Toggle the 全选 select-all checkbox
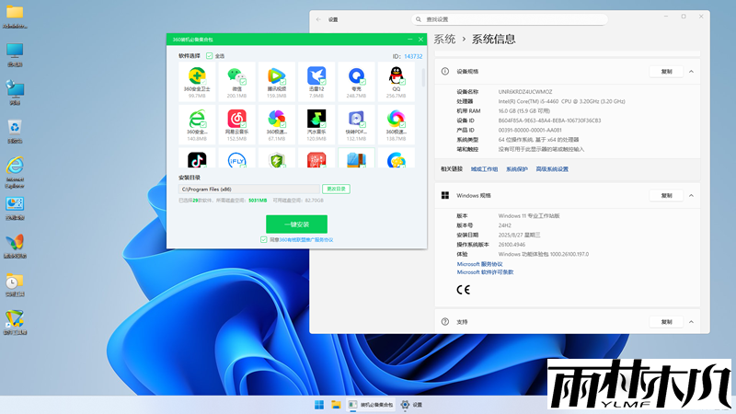This screenshot has height=414, width=736. pyautogui.click(x=210, y=56)
